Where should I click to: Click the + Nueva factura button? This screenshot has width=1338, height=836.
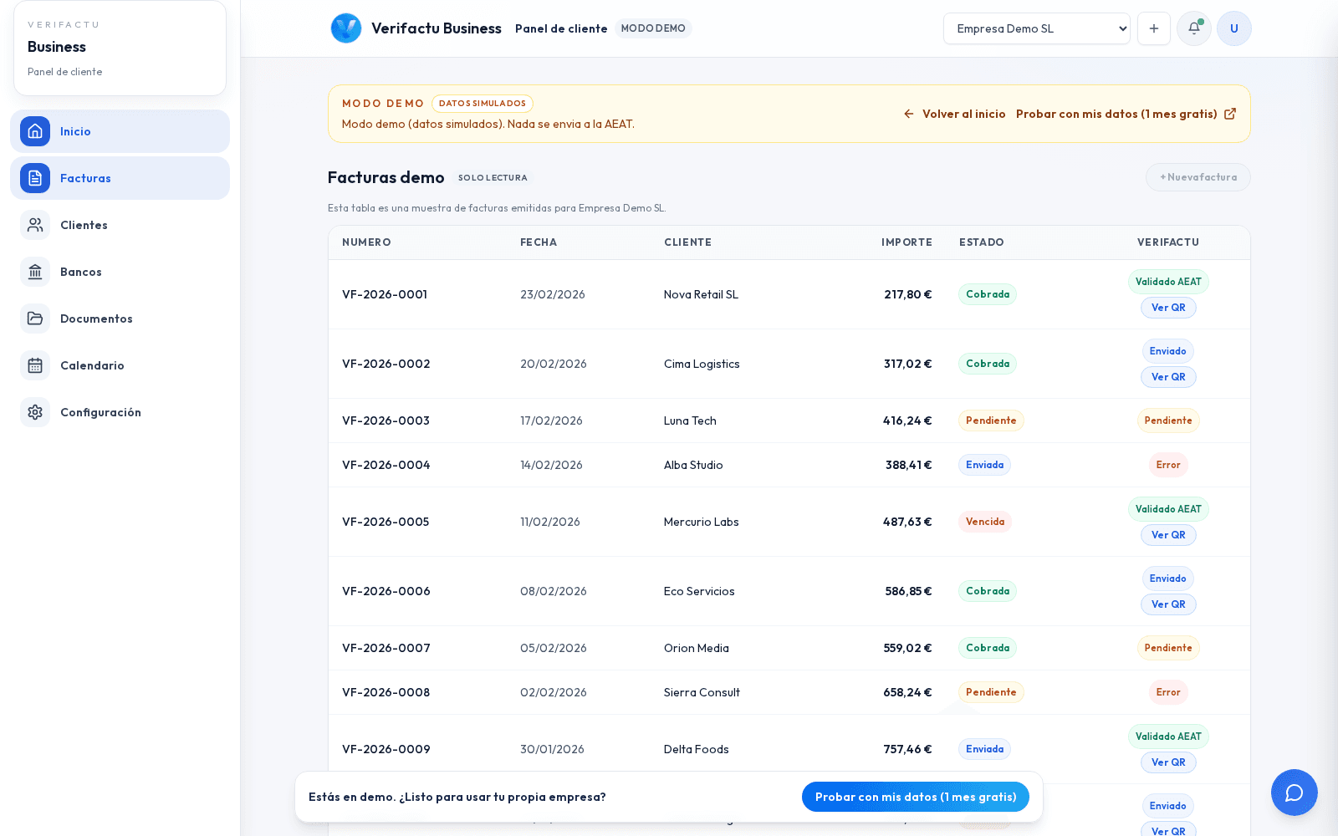pos(1198,177)
